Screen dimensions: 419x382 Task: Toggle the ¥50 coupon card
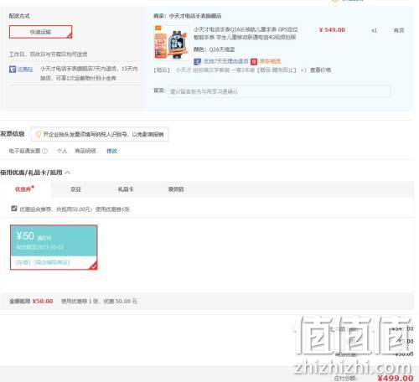click(54, 247)
